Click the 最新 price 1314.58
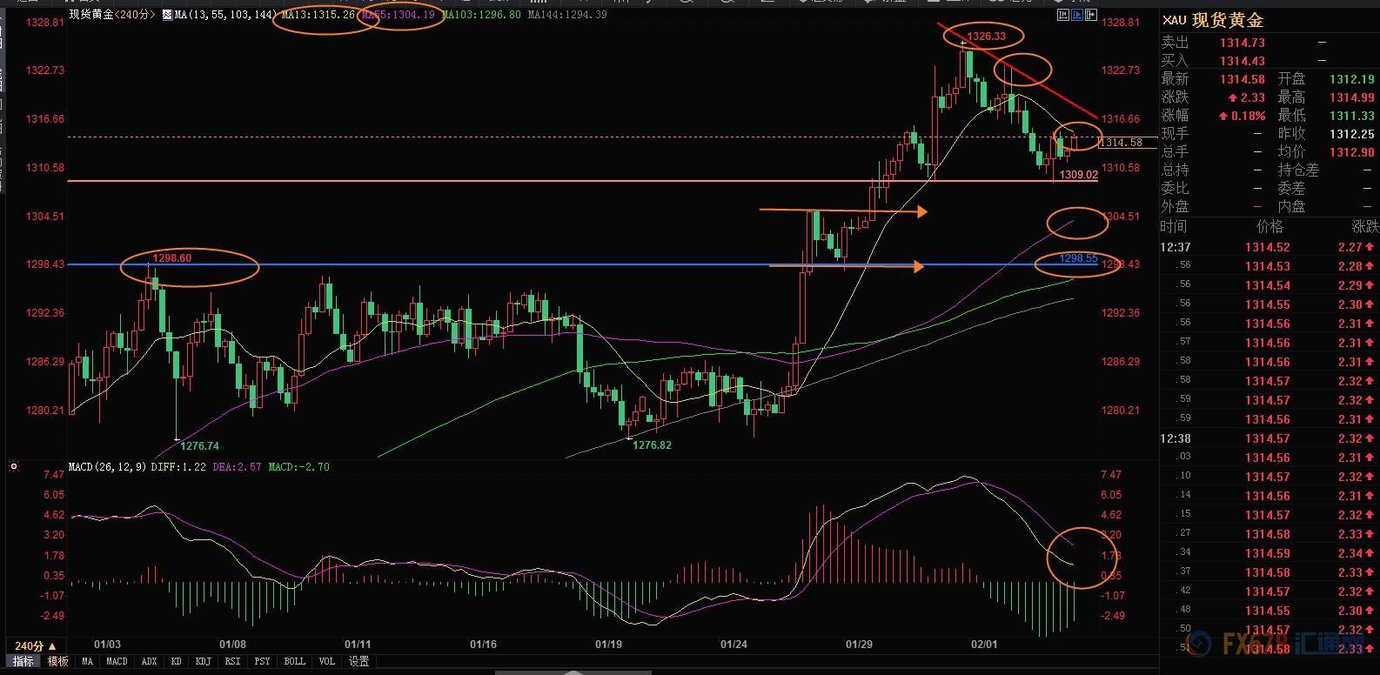The image size is (1380, 675). [x=1242, y=79]
